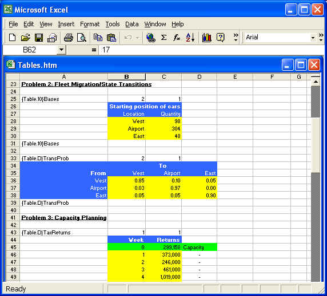Screen dimensions: 327x296
Task: Open the Arial font dropdown
Action: click(x=313, y=38)
